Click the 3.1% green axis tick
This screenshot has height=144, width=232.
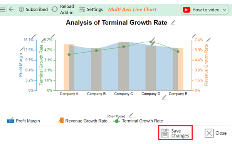click(x=48, y=60)
